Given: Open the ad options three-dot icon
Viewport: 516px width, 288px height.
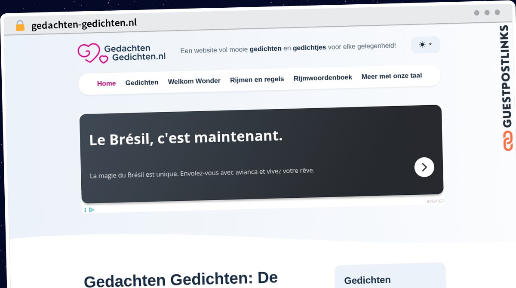Looking at the screenshot, I should pos(85,210).
